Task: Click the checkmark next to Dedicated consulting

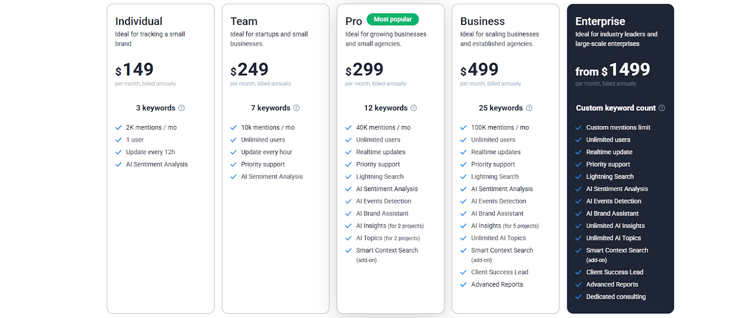Action: [578, 297]
